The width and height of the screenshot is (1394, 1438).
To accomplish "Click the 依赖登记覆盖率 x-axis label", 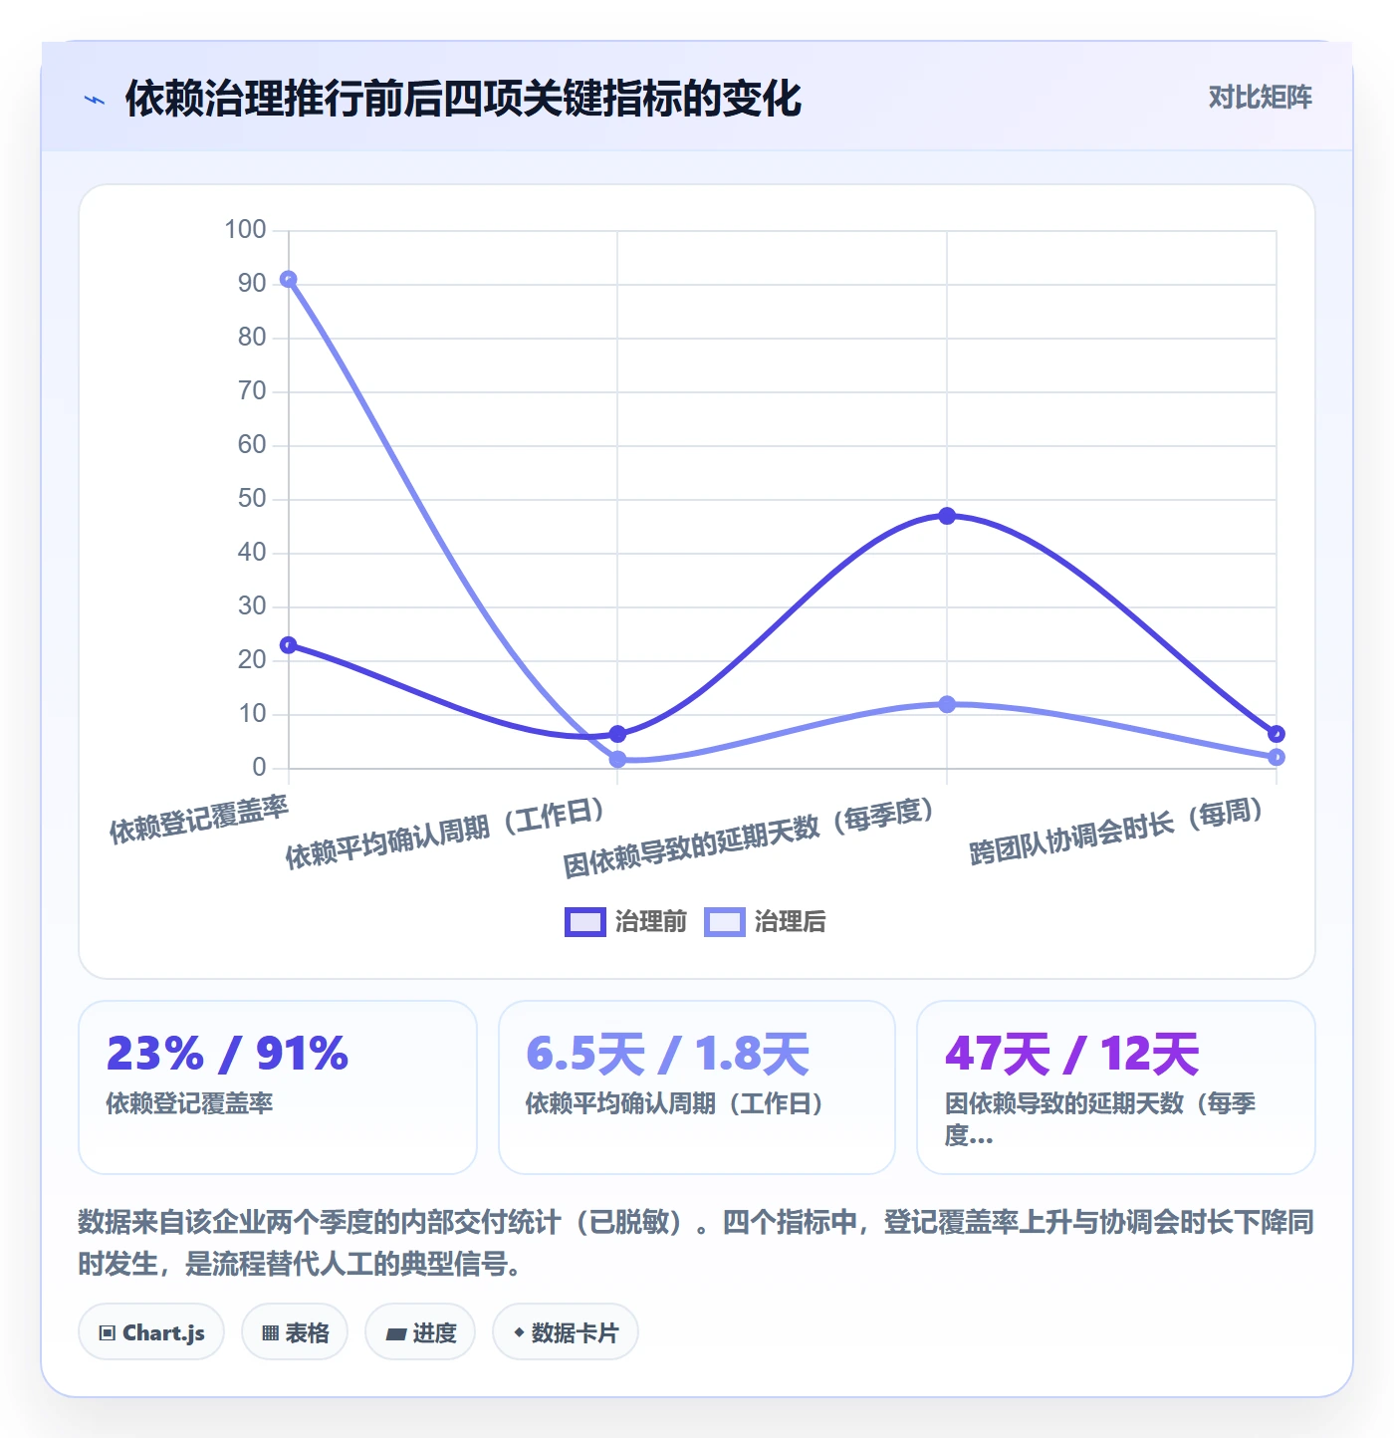I will coord(198,820).
